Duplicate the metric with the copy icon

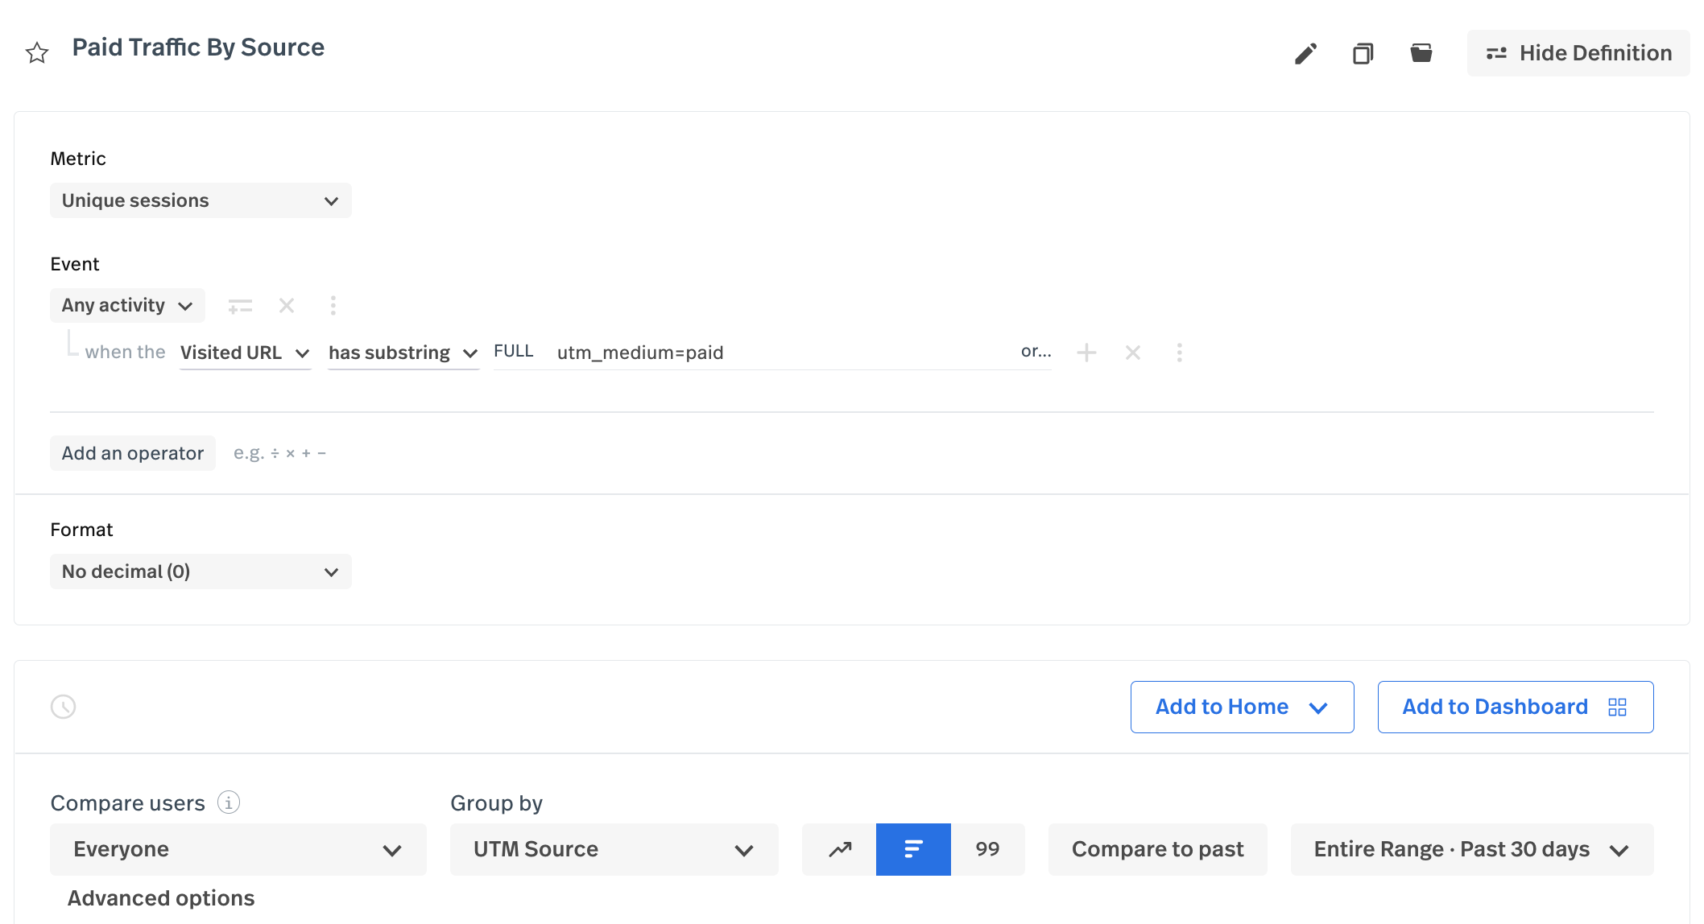coord(1363,52)
